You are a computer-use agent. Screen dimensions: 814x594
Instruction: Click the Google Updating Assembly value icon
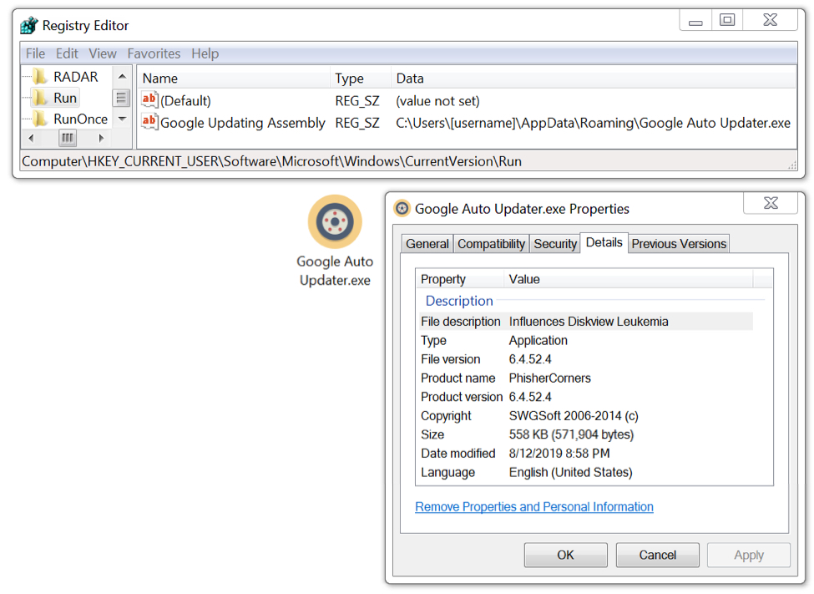click(149, 123)
